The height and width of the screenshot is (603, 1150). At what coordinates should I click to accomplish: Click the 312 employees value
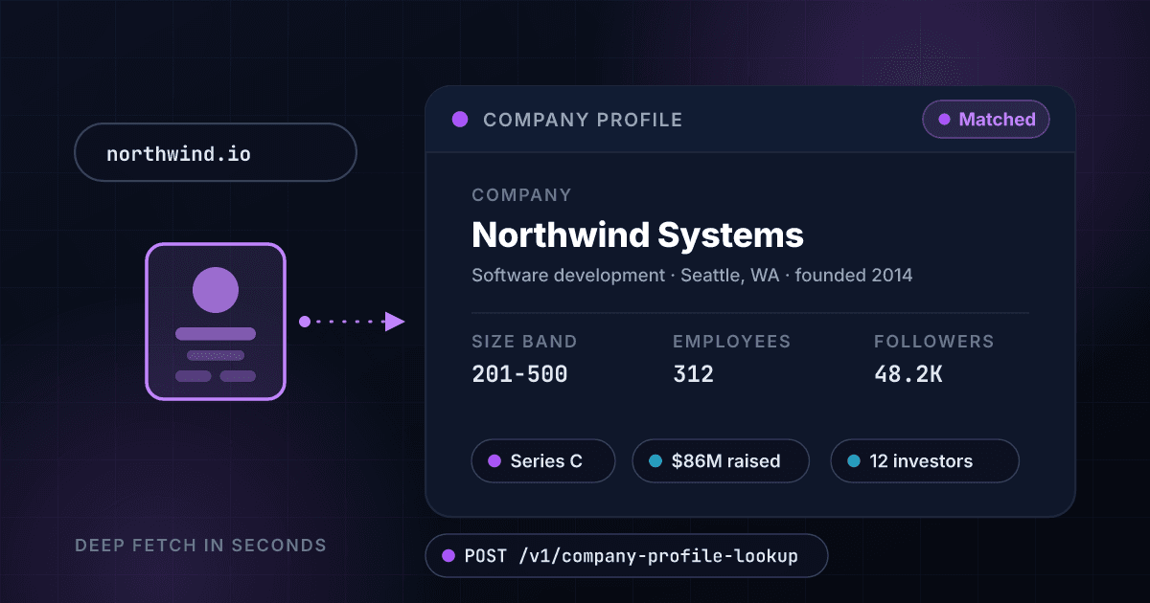coord(693,374)
